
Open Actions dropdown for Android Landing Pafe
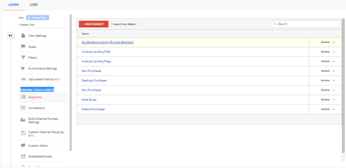pos(328,52)
